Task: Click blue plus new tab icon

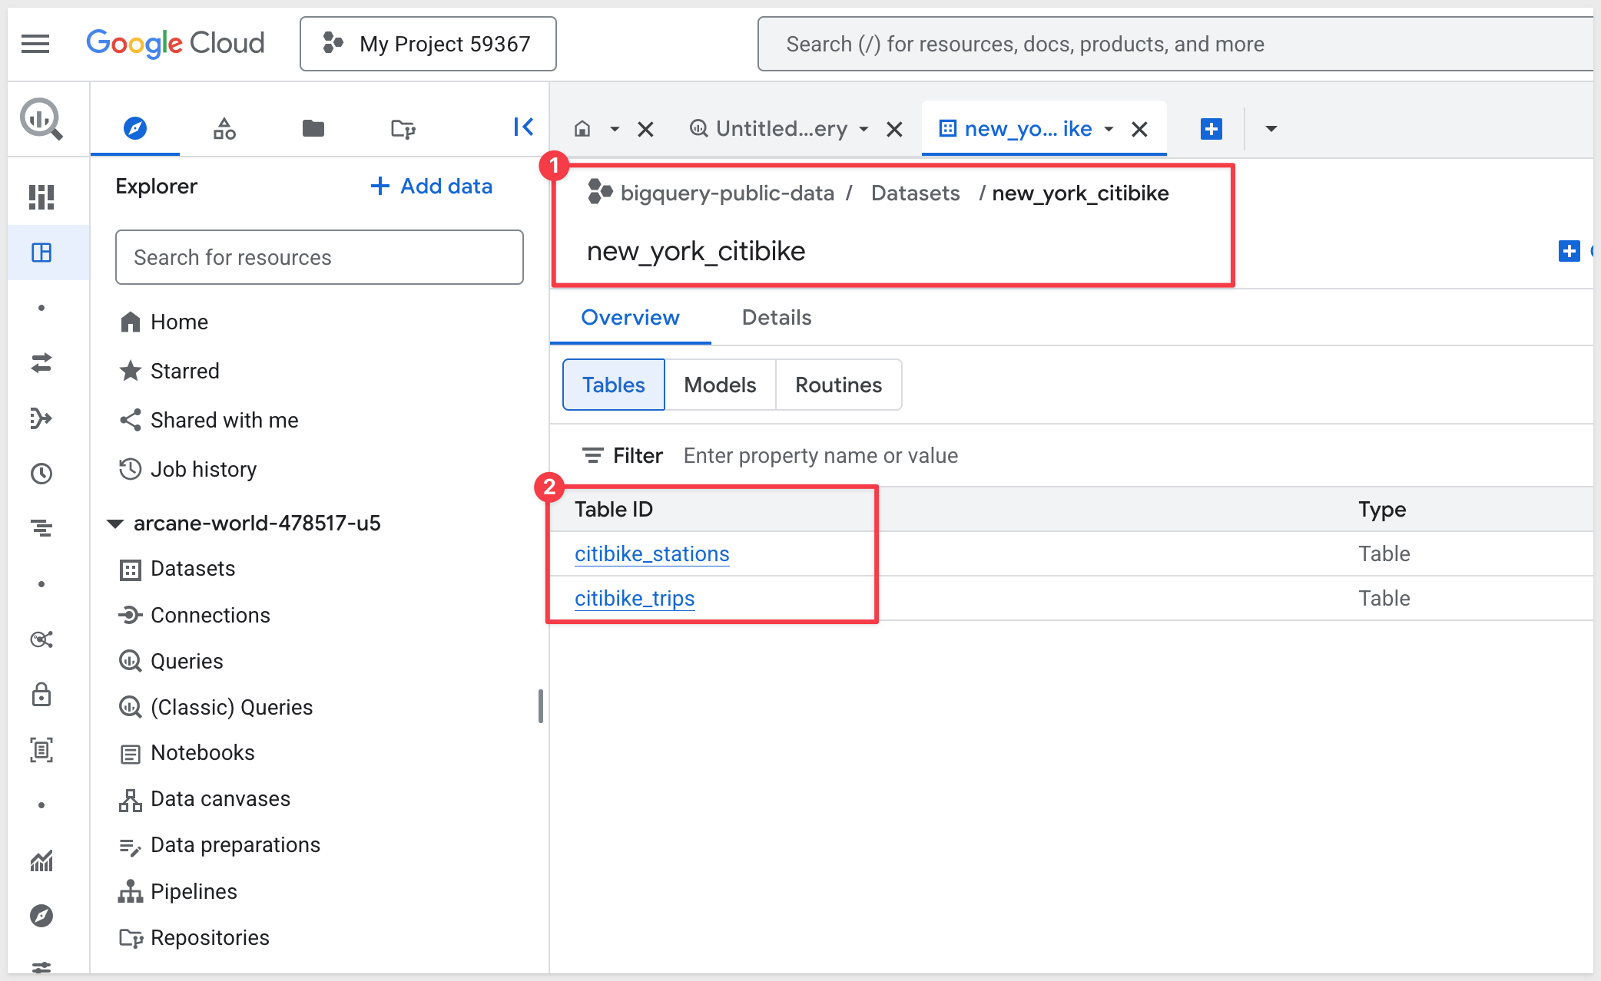Action: [1211, 129]
